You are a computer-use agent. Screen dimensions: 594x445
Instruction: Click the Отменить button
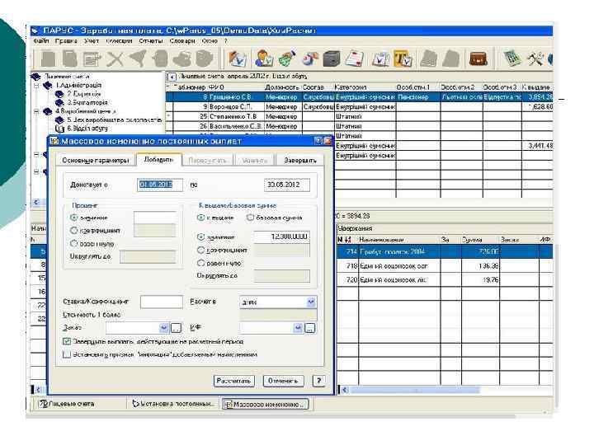pos(283,381)
